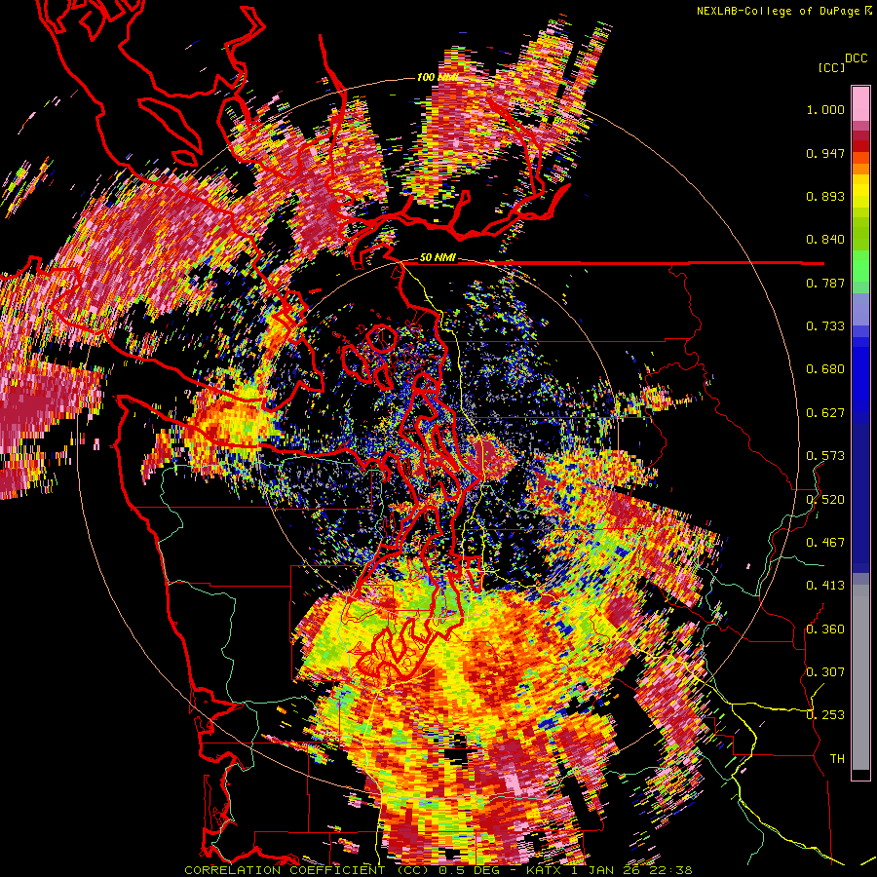
Task: Click the 0.733 value on color scale
Action: pyautogui.click(x=825, y=326)
